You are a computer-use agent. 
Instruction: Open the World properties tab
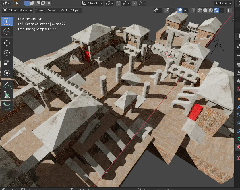point(238,89)
